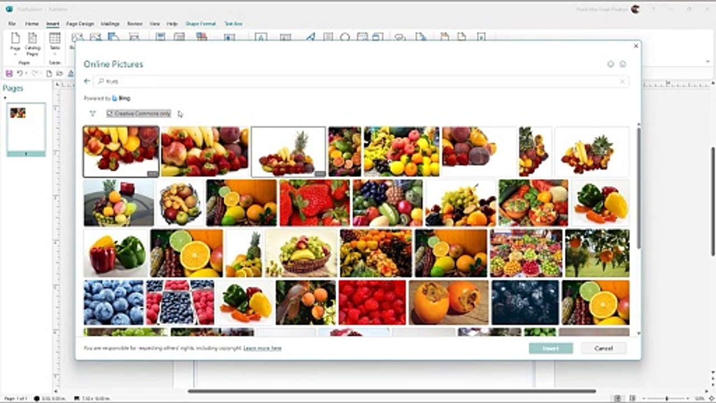Open the Undo history dropdown arrow
The image size is (716, 403).
point(26,73)
